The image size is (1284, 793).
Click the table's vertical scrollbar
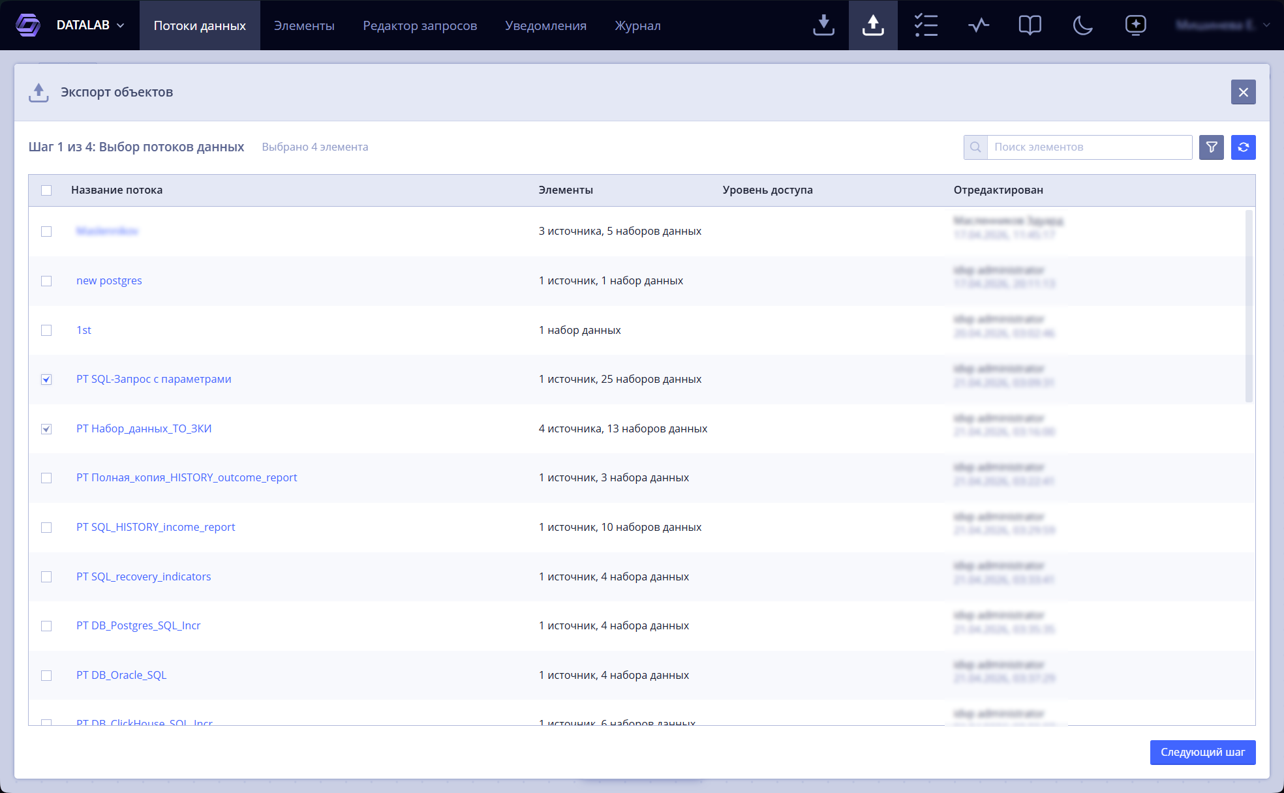(1249, 306)
